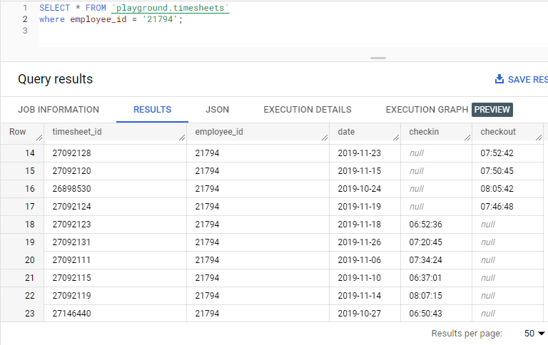
Task: Select the Results tab
Action: pos(153,110)
